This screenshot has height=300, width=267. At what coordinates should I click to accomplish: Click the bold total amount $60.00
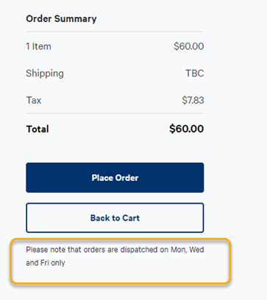tap(186, 129)
